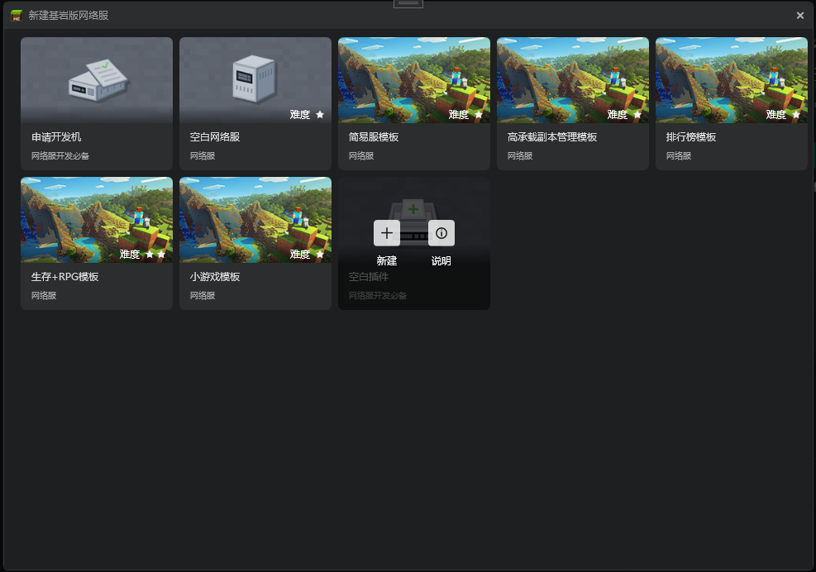The width and height of the screenshot is (816, 572).
Task: Click the Minecraft app icon in title bar
Action: 17,16
